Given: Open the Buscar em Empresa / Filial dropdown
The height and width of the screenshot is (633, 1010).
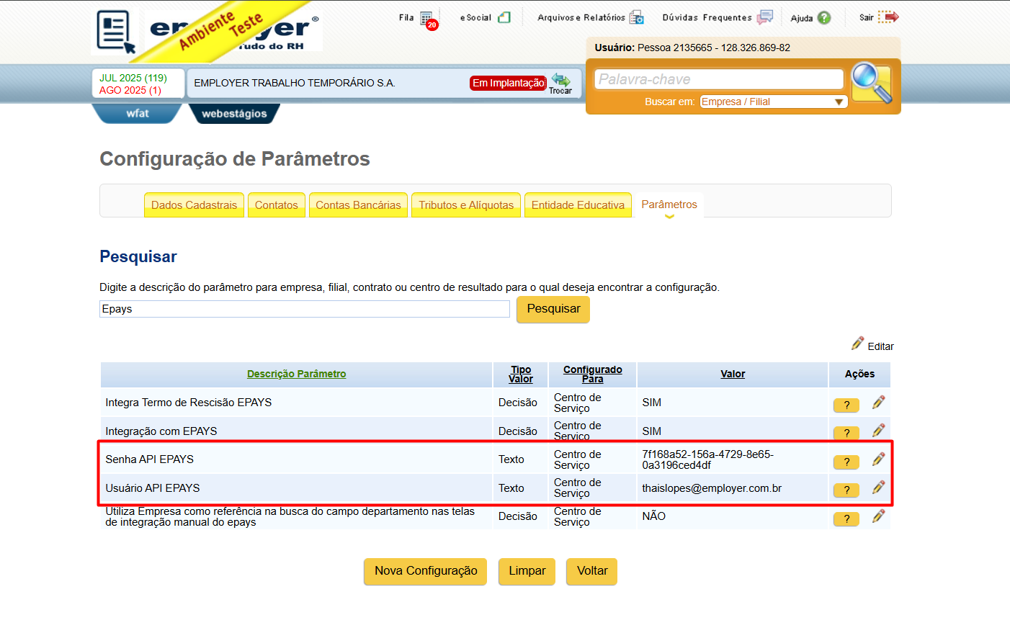Looking at the screenshot, I should tap(774, 102).
